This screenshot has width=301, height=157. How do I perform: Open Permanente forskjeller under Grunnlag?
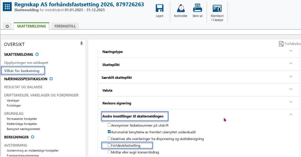[22, 119]
